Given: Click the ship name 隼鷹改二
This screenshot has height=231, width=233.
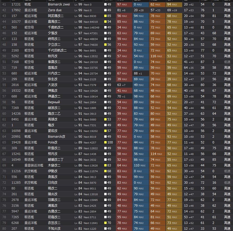Looking at the screenshot, I should click(x=54, y=62).
